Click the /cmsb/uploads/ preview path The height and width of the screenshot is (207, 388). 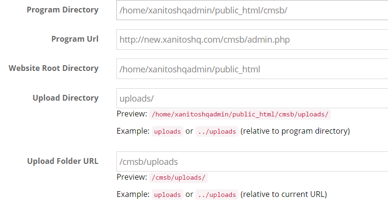[179, 178]
